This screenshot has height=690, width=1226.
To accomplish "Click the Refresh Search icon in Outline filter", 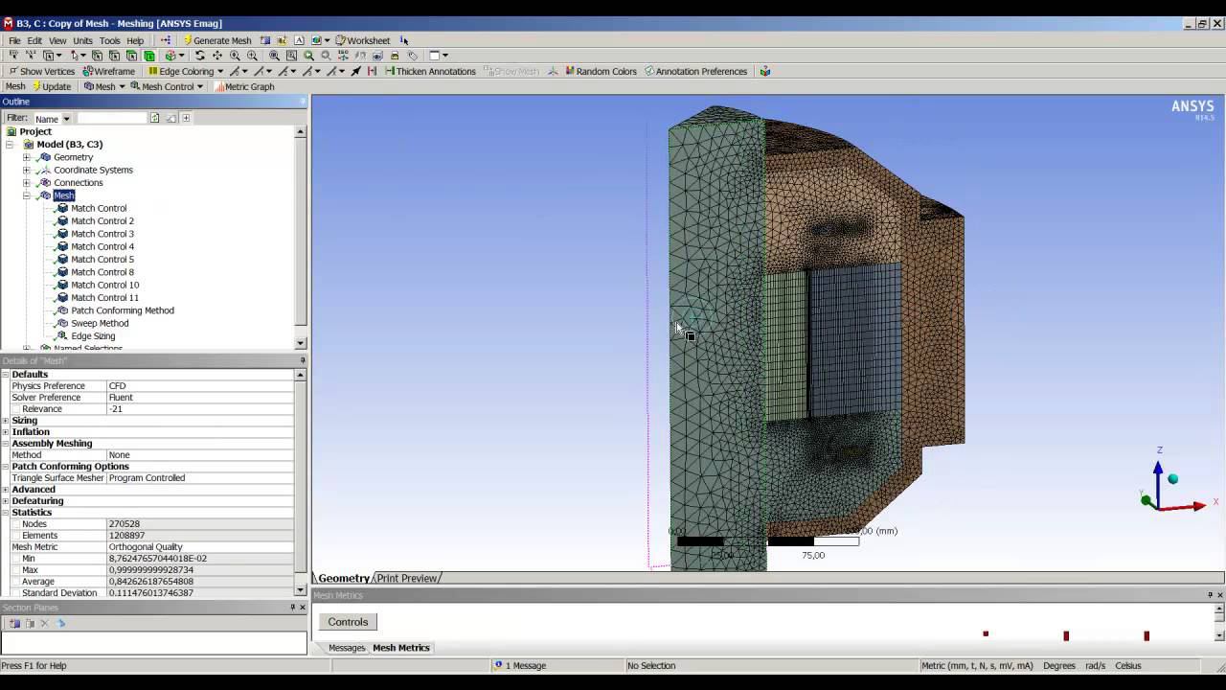I will click(154, 118).
